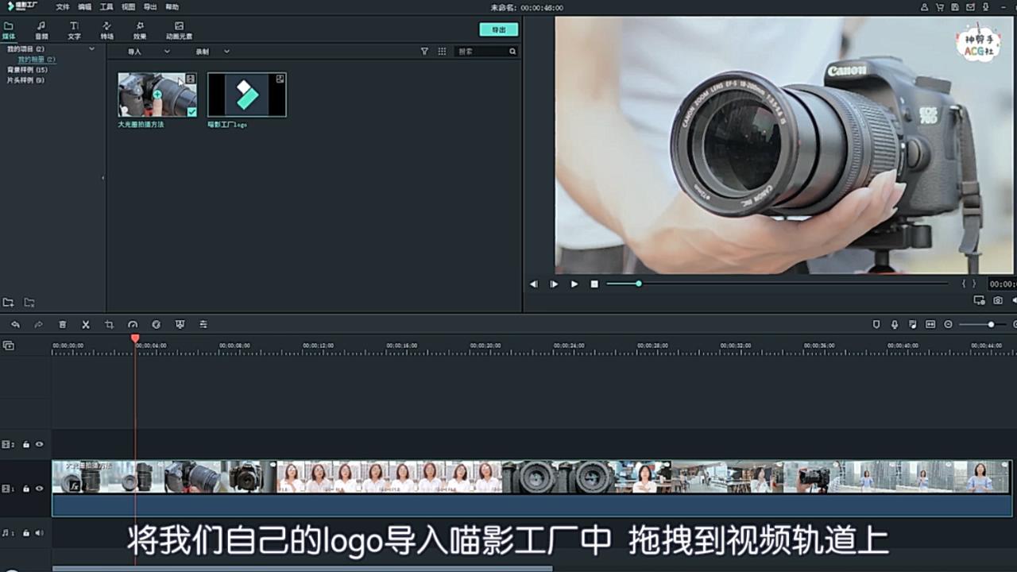Open the 文件 file menu
This screenshot has width=1017, height=572.
pyautogui.click(x=63, y=7)
